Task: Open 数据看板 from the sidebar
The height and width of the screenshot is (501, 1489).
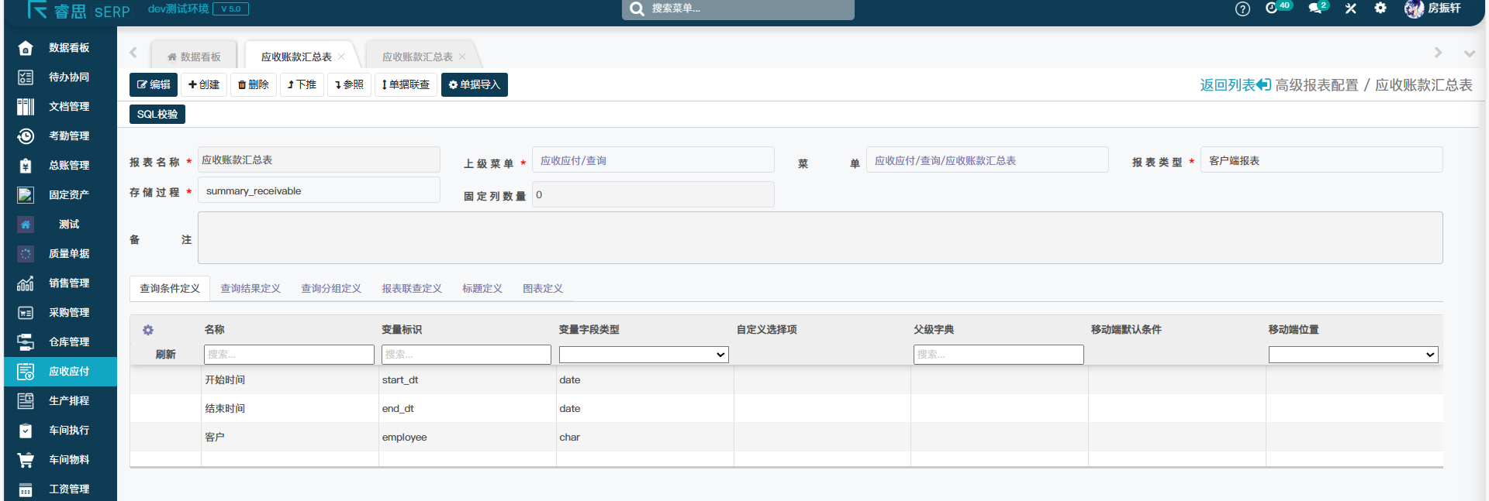Action: (68, 48)
